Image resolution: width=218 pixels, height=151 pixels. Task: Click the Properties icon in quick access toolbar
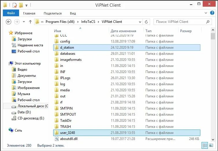14,5
